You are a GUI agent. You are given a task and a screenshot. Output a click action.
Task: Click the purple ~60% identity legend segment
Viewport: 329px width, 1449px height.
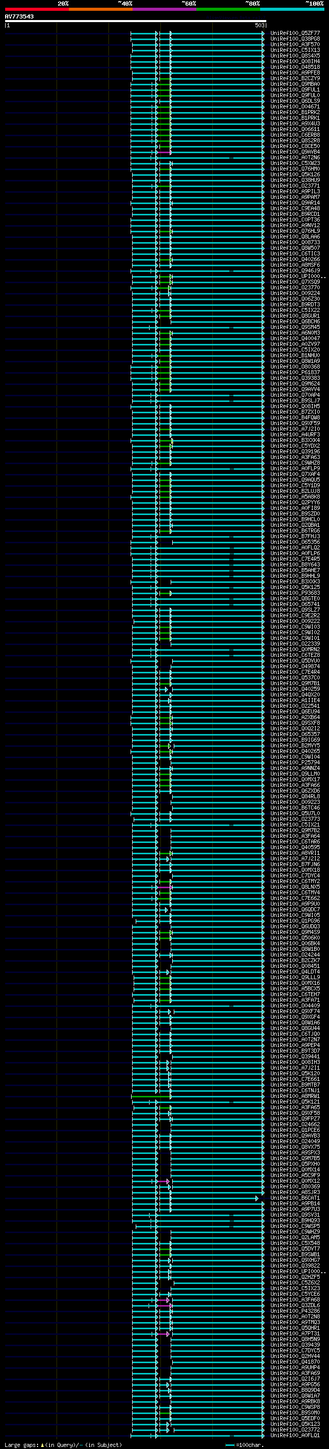(x=165, y=10)
